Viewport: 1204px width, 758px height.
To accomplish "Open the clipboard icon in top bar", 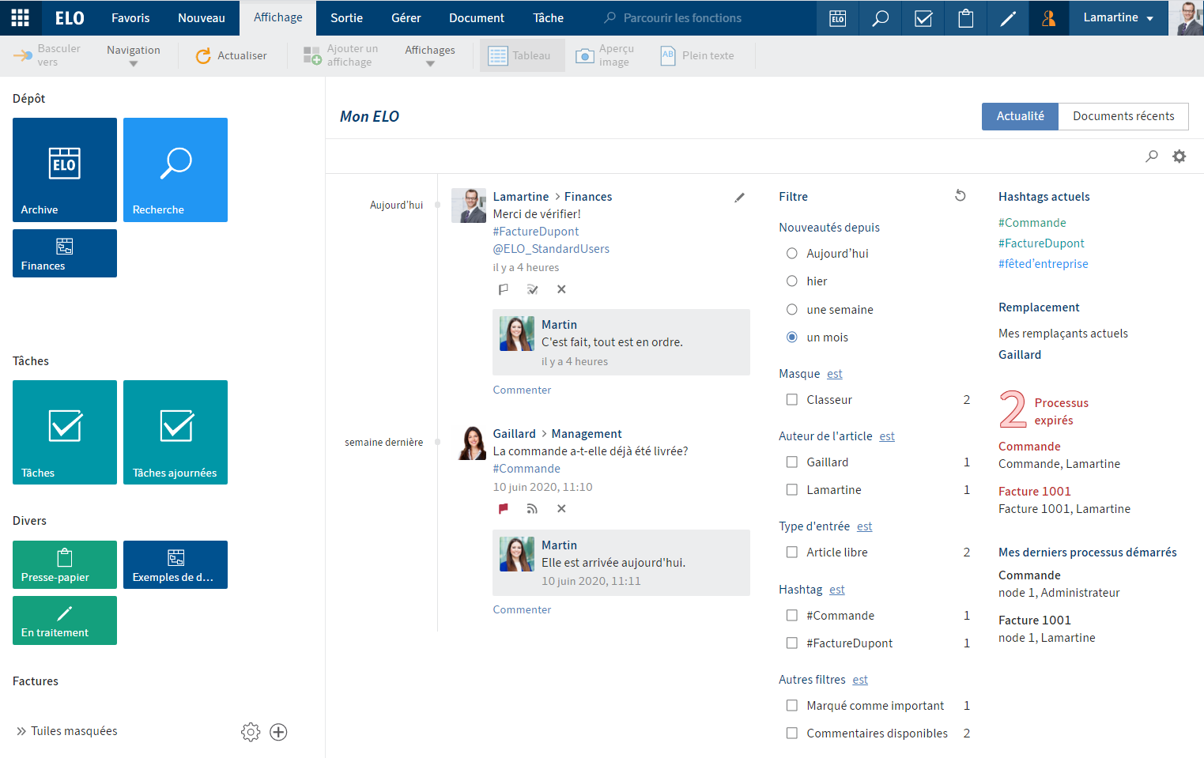I will [x=965, y=18].
